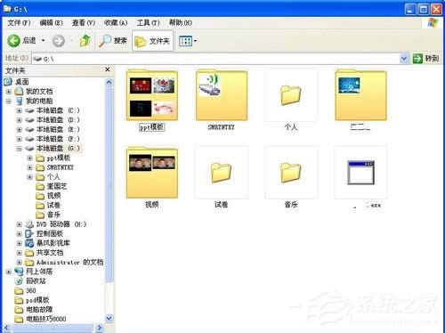
Task: Click the 转到 Go button
Action: point(425,59)
